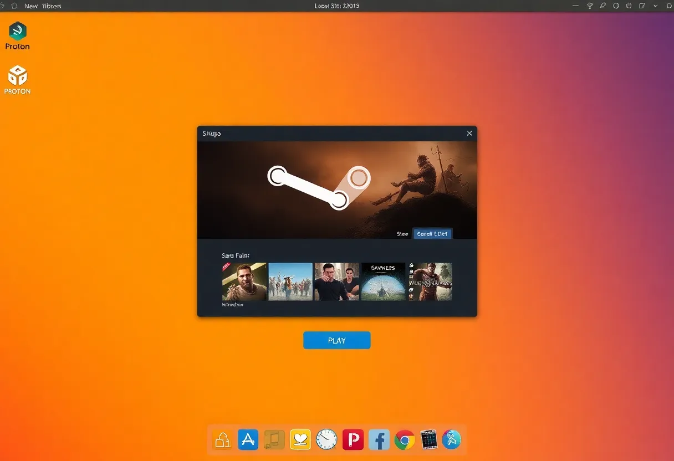Open the white cube PROTON desktop icon
The height and width of the screenshot is (461, 674).
[18, 75]
